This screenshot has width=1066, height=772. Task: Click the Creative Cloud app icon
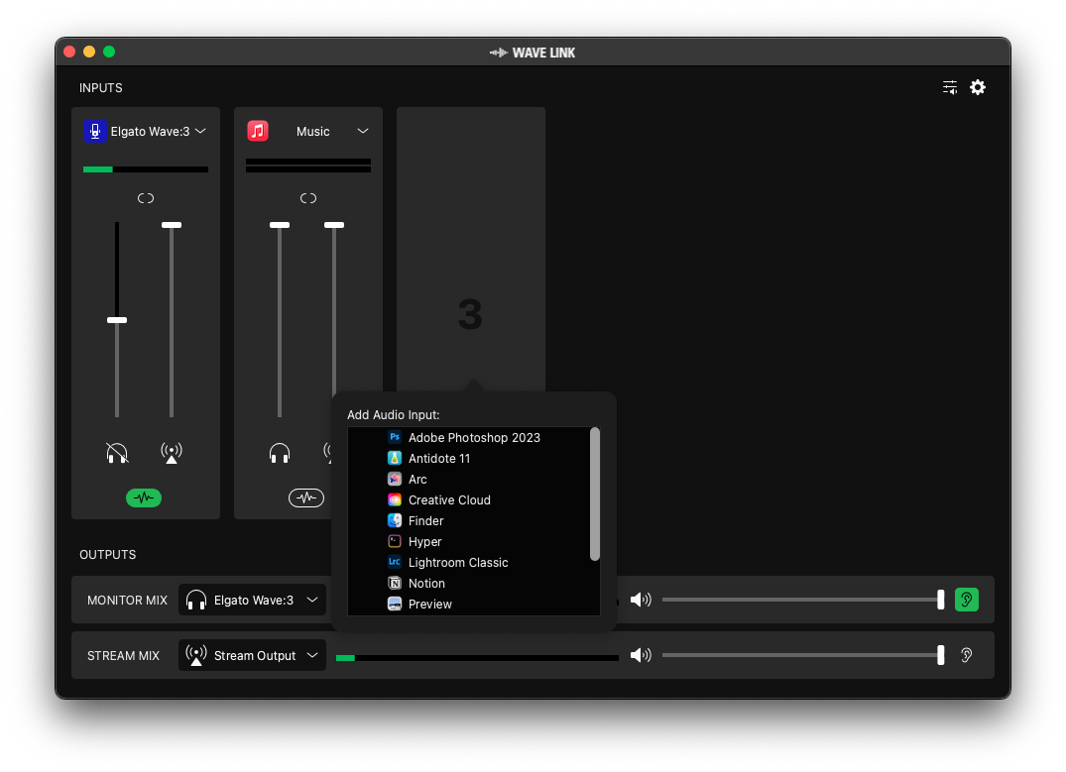tap(395, 500)
